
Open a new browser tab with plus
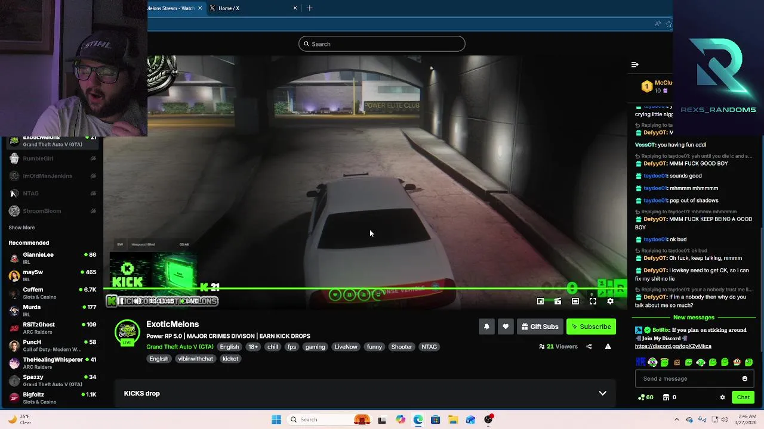[x=309, y=8]
